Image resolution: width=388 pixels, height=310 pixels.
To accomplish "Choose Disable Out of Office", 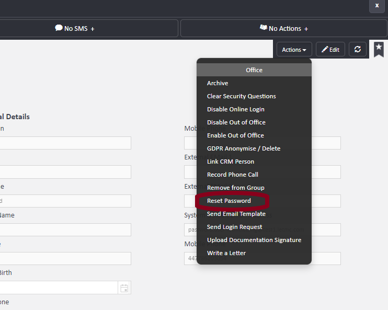I will (236, 122).
